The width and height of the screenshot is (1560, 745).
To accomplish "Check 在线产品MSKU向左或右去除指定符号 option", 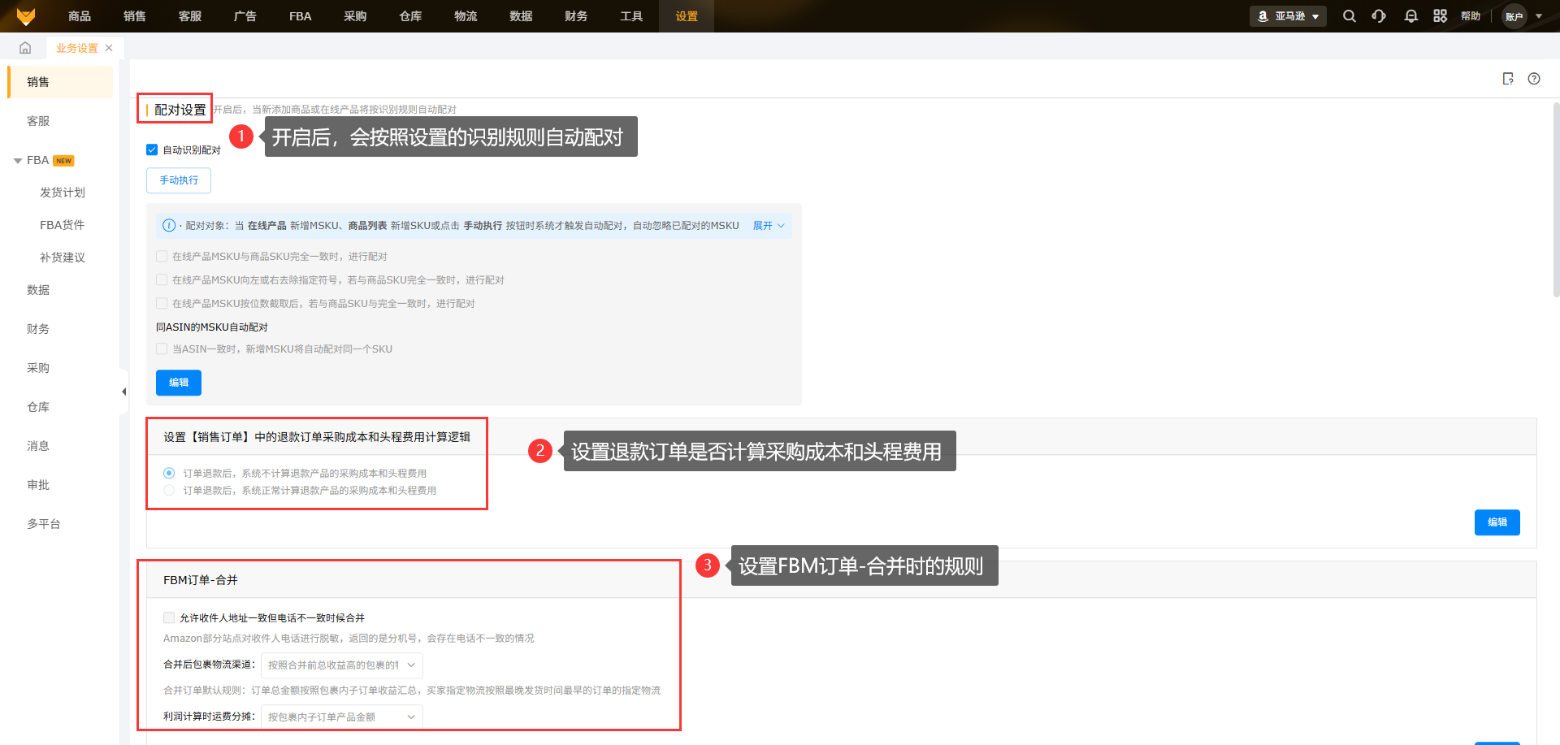I will [162, 279].
